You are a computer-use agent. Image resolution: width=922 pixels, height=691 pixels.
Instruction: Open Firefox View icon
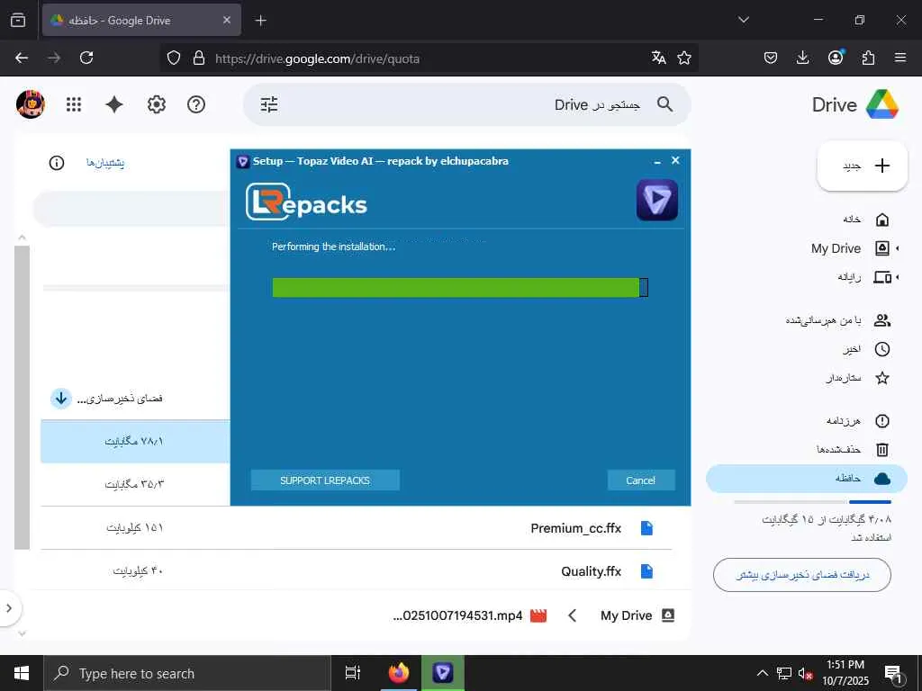click(18, 21)
